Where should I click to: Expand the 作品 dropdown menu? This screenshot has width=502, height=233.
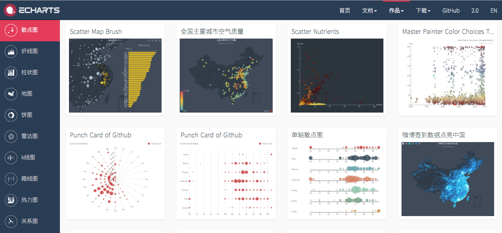396,11
